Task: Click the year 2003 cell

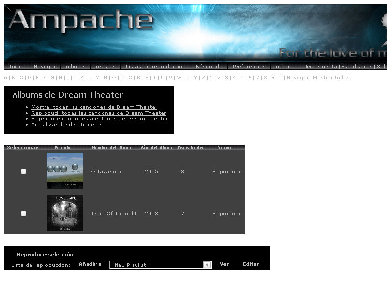Action: [x=151, y=213]
